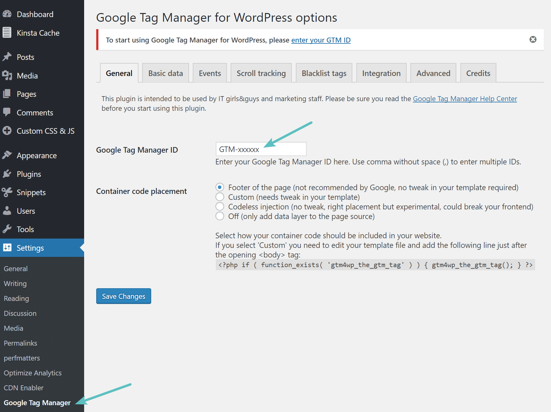Click the Google Tag Manager ID field

point(261,149)
